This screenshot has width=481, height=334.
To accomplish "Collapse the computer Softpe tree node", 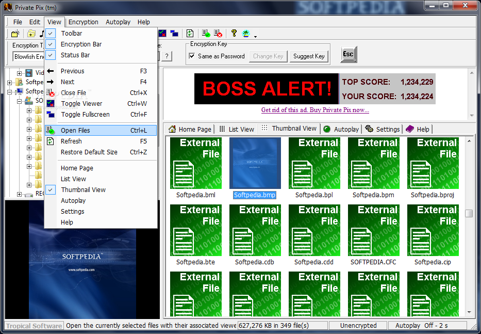I will pyautogui.click(x=10, y=91).
